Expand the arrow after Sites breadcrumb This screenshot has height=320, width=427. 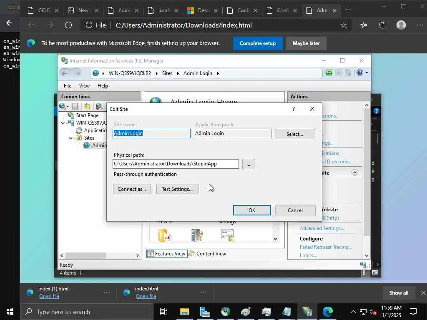[x=178, y=73]
